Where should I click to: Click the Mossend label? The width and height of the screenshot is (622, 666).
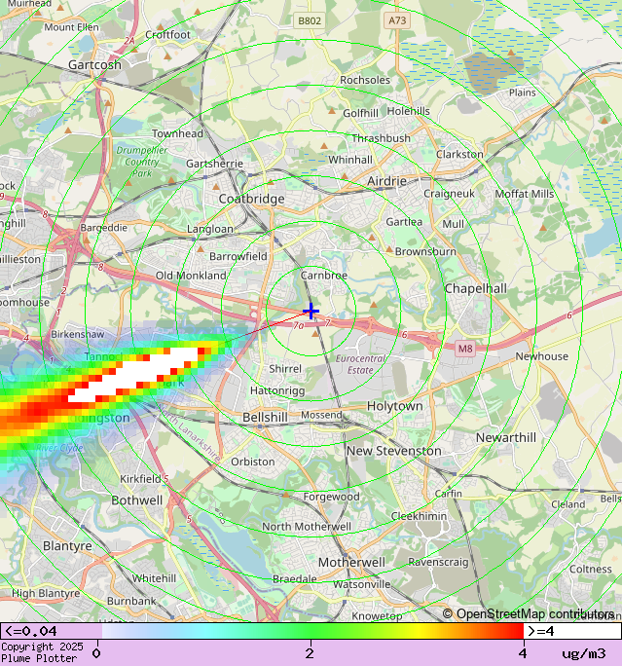[x=321, y=415]
